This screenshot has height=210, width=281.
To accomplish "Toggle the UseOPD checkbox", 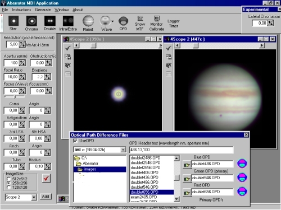I will click(75, 141).
